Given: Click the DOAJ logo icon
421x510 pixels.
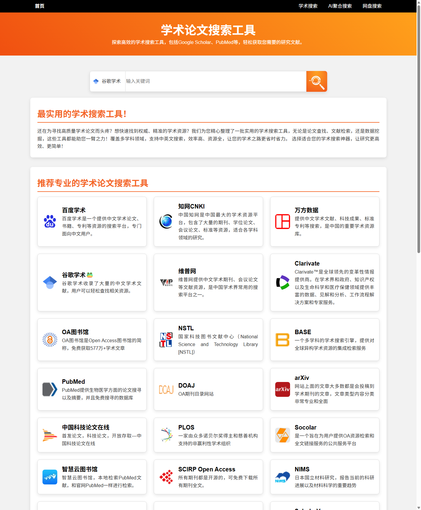Looking at the screenshot, I should [166, 389].
